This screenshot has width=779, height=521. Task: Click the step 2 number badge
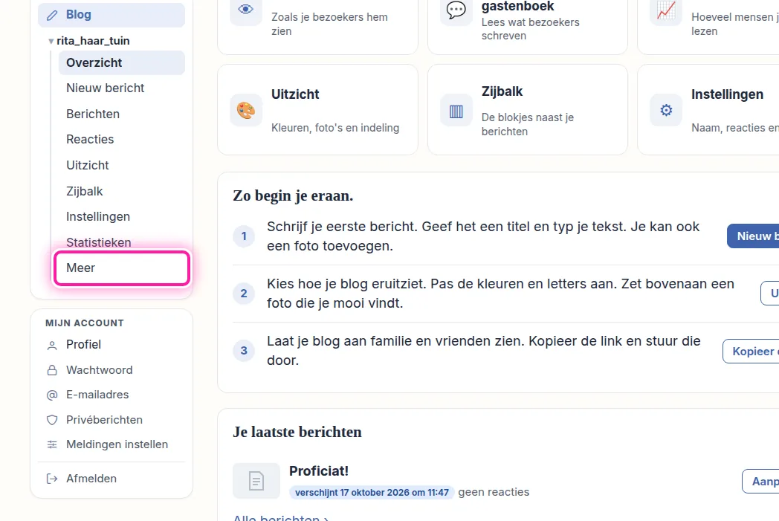point(244,294)
